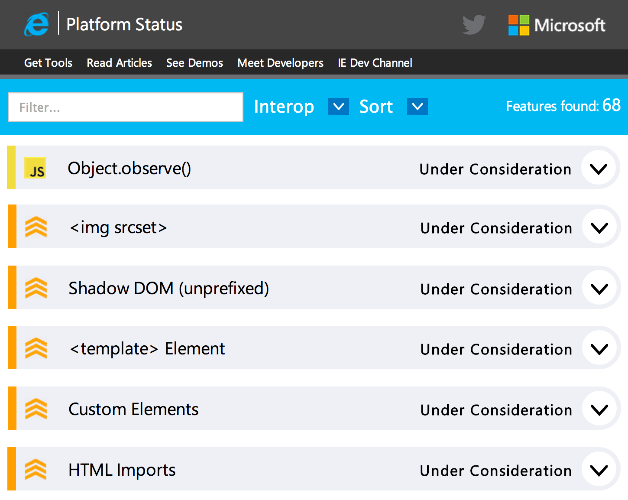Viewport: 628px width, 500px height.
Task: Open the Twitter bird icon link
Action: (x=474, y=25)
